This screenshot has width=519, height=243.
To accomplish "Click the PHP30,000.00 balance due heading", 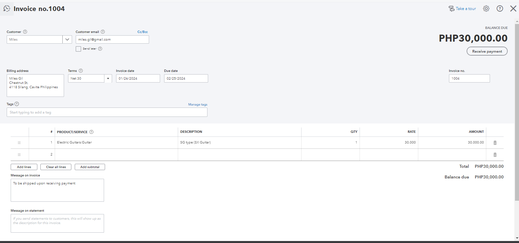I will pos(473,38).
